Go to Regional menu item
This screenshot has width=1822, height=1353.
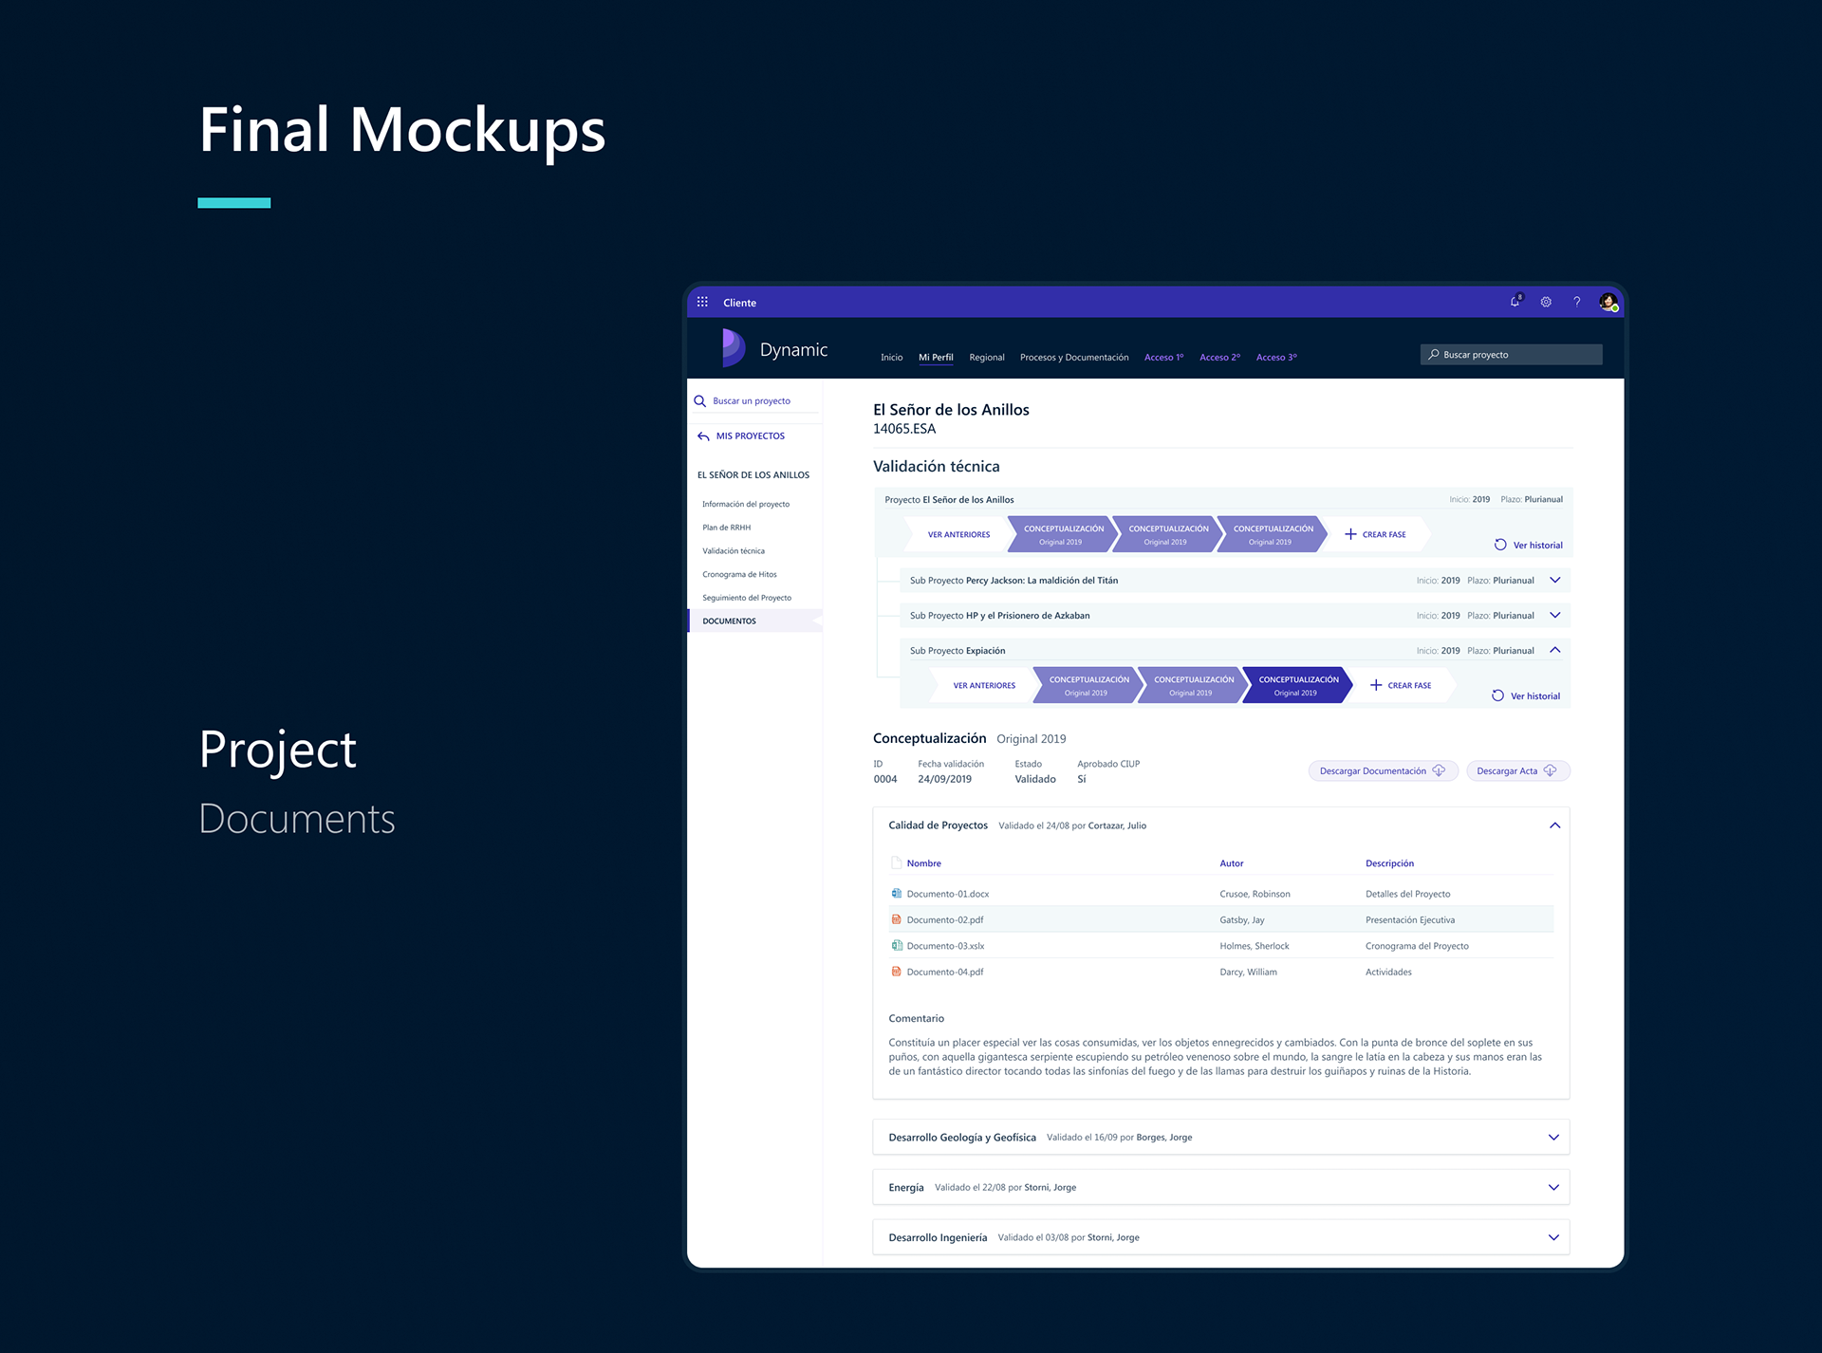pyautogui.click(x=986, y=358)
